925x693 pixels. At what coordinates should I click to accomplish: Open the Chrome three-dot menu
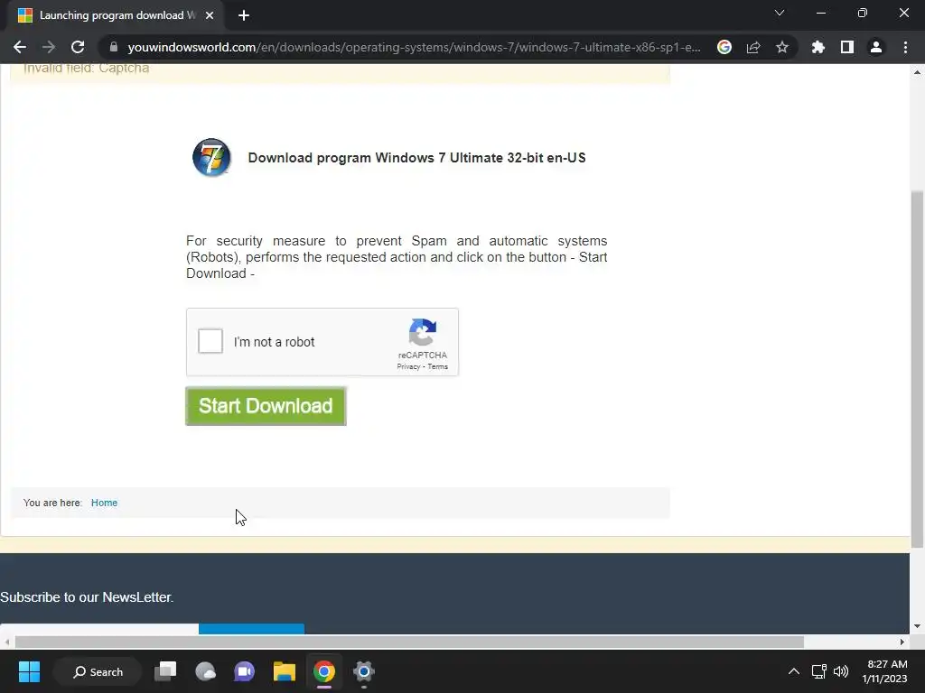click(x=905, y=47)
